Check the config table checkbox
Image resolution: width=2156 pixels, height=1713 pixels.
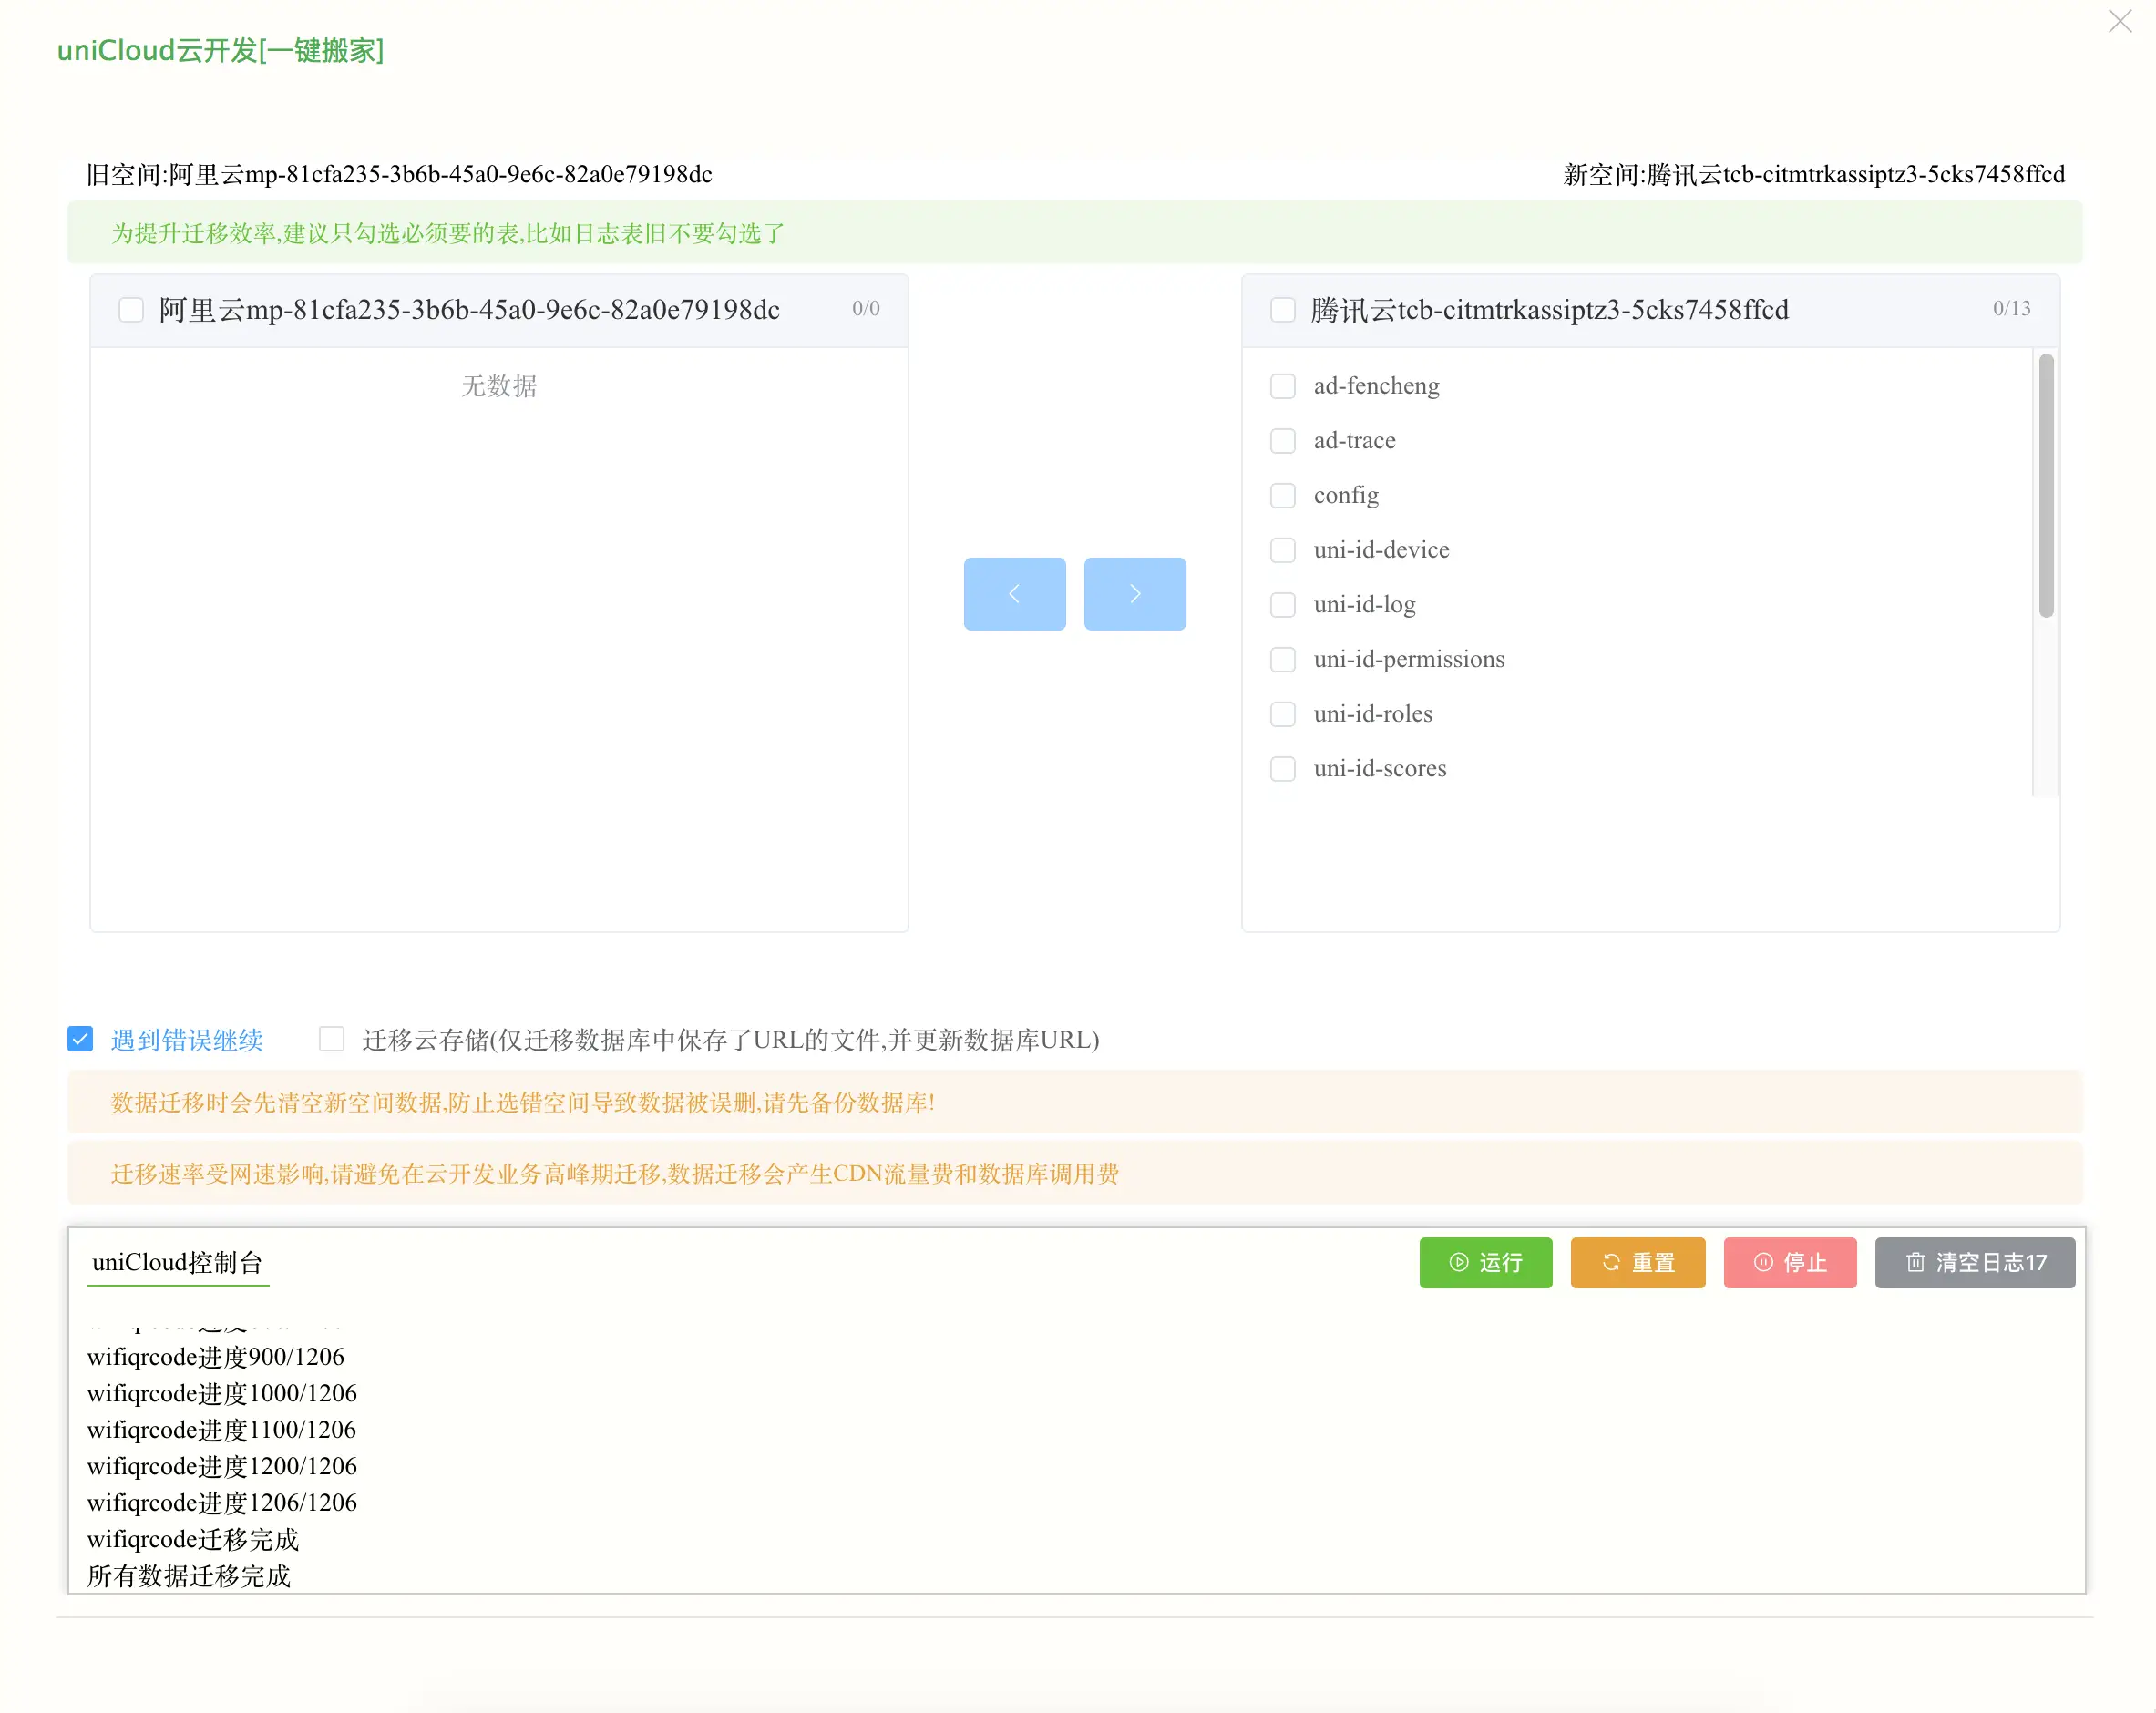[1282, 495]
